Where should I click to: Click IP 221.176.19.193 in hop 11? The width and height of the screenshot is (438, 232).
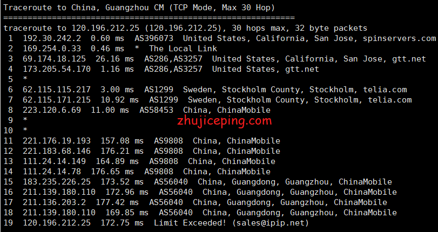click(57, 141)
